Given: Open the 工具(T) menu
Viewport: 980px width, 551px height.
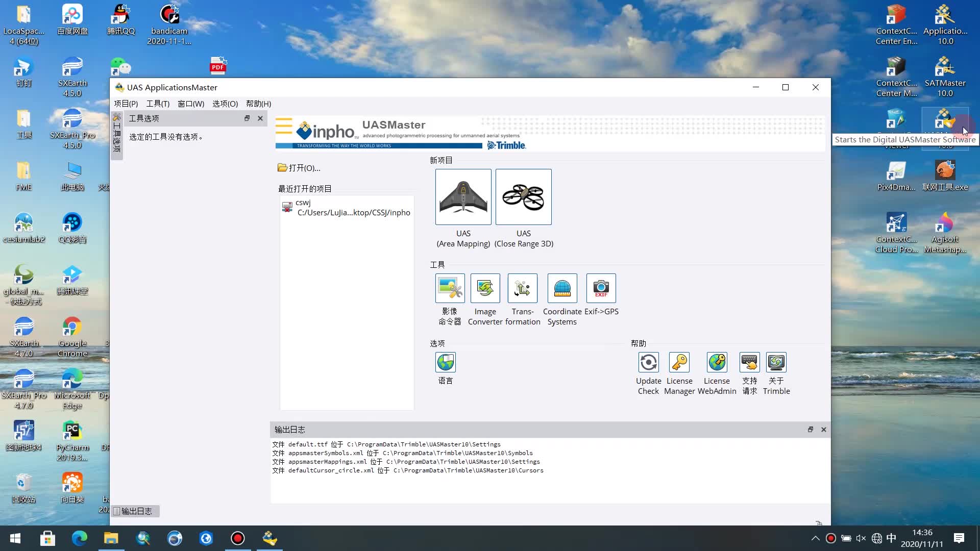Looking at the screenshot, I should (x=158, y=104).
